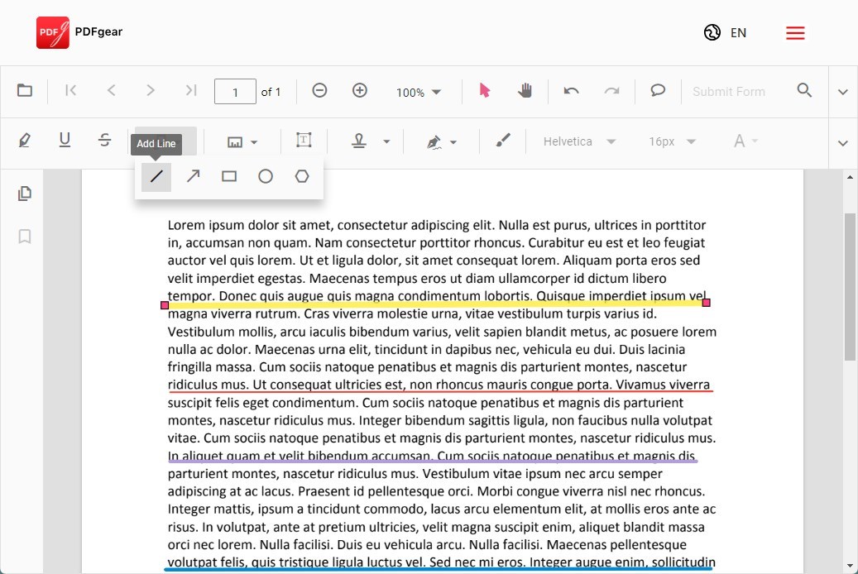Select the Rectangle shape tool
Viewport: 858px width, 574px height.
(x=229, y=176)
